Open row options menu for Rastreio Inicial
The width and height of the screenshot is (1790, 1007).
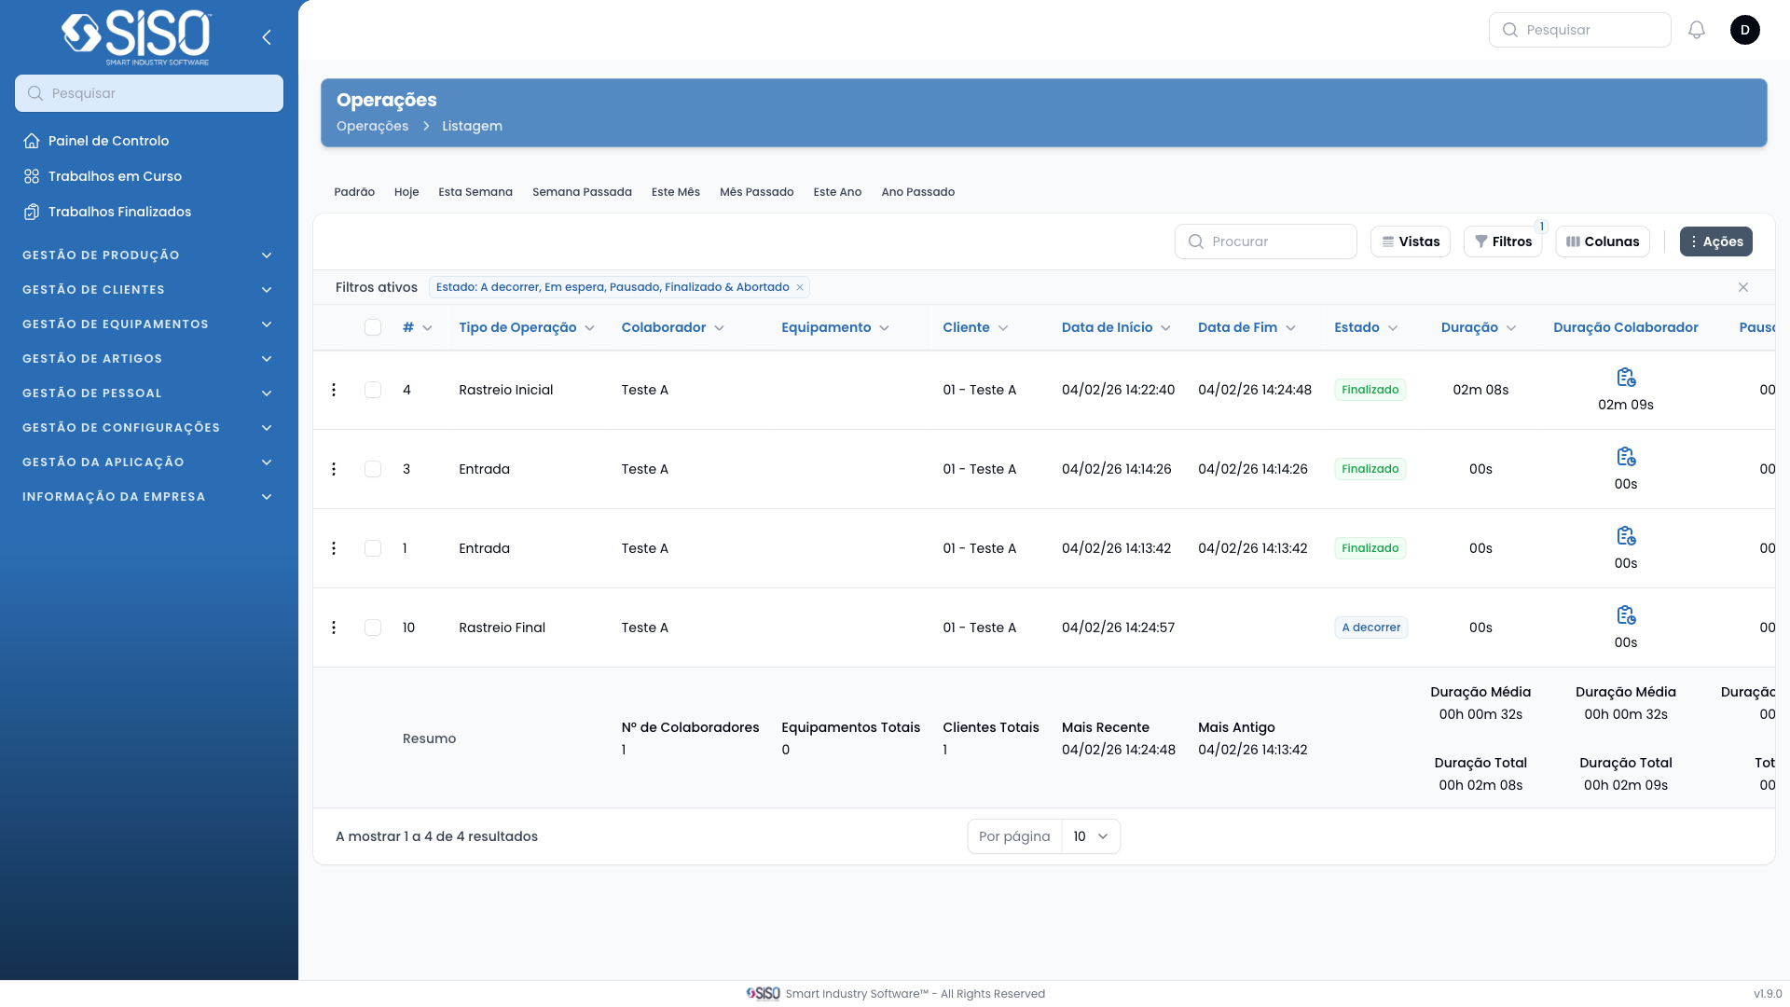click(334, 390)
